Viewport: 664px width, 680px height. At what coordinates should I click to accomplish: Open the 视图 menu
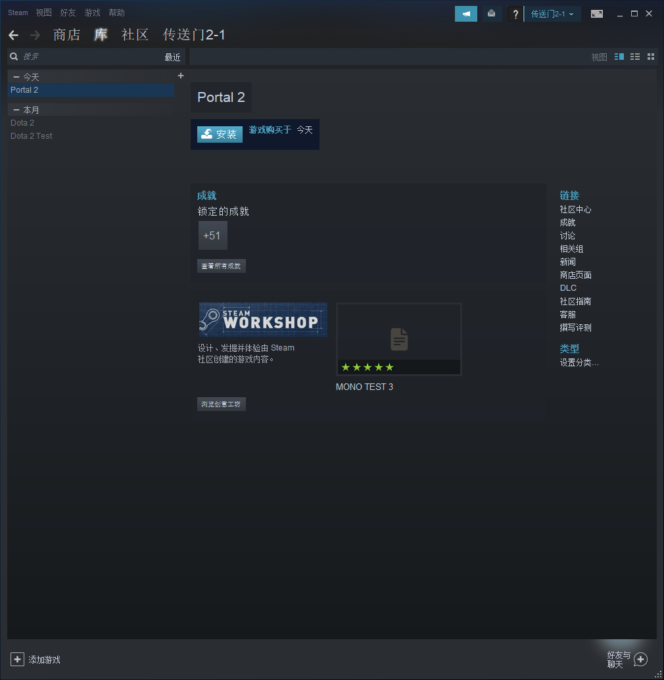click(44, 12)
